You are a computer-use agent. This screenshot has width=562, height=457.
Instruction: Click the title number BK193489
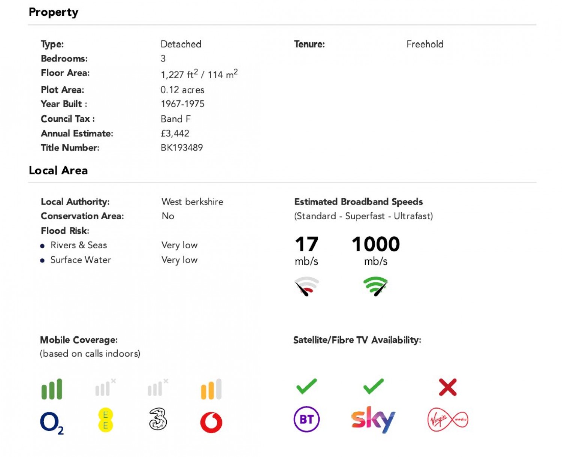[x=182, y=148]
